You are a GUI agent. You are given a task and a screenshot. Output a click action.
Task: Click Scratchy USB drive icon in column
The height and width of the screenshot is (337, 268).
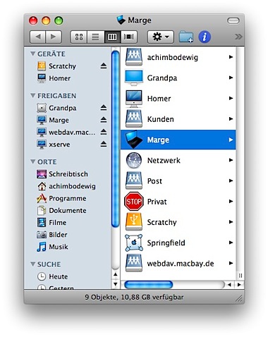point(134,222)
